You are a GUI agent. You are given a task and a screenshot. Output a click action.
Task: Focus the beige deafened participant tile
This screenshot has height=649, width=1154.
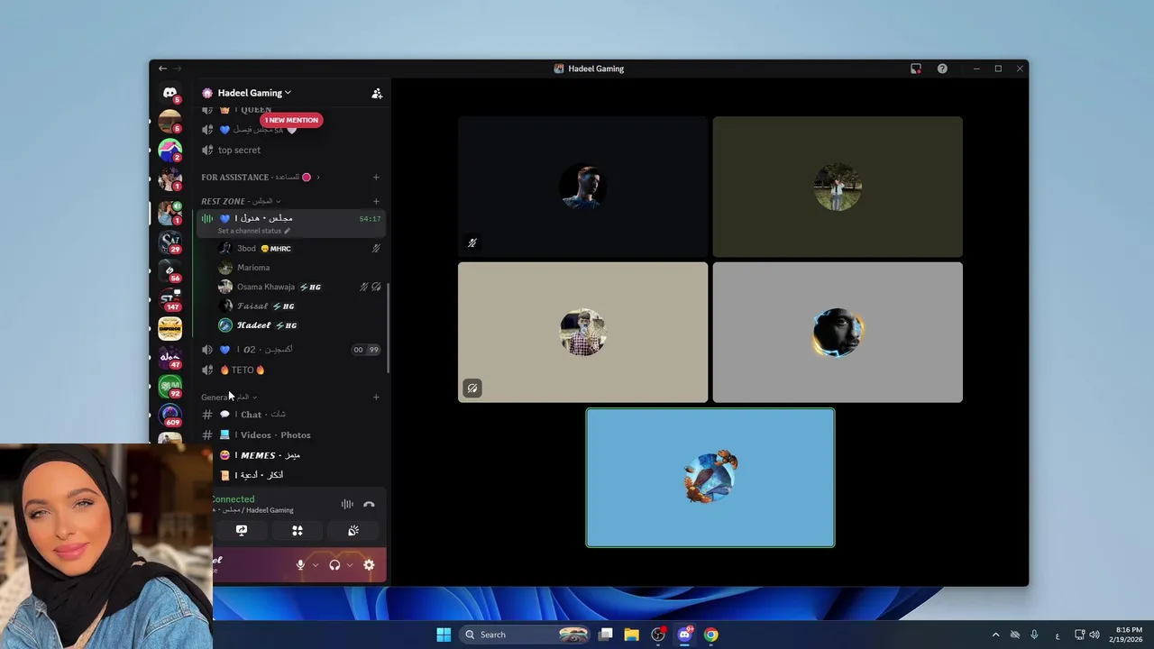582,333
